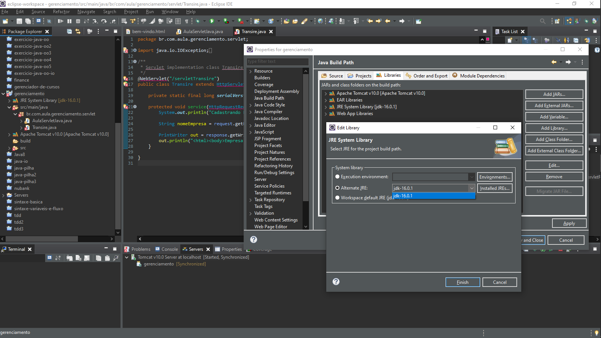Click the Paste icon in Terminal toolbar

point(107,258)
